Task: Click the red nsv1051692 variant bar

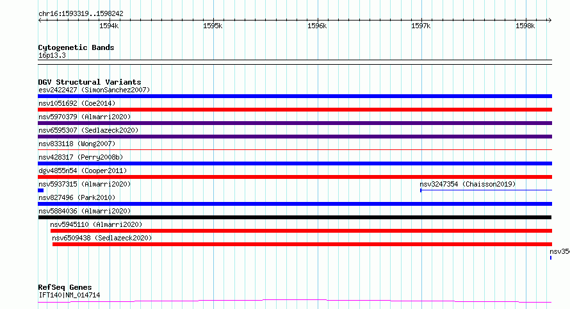Action: click(295, 110)
